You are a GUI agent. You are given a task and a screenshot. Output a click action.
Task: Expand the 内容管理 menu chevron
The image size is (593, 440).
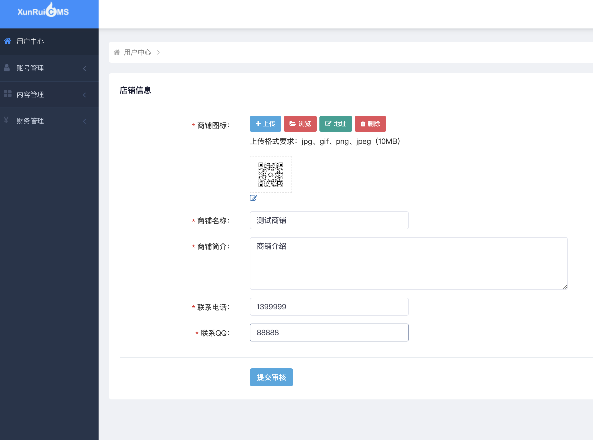(x=84, y=95)
